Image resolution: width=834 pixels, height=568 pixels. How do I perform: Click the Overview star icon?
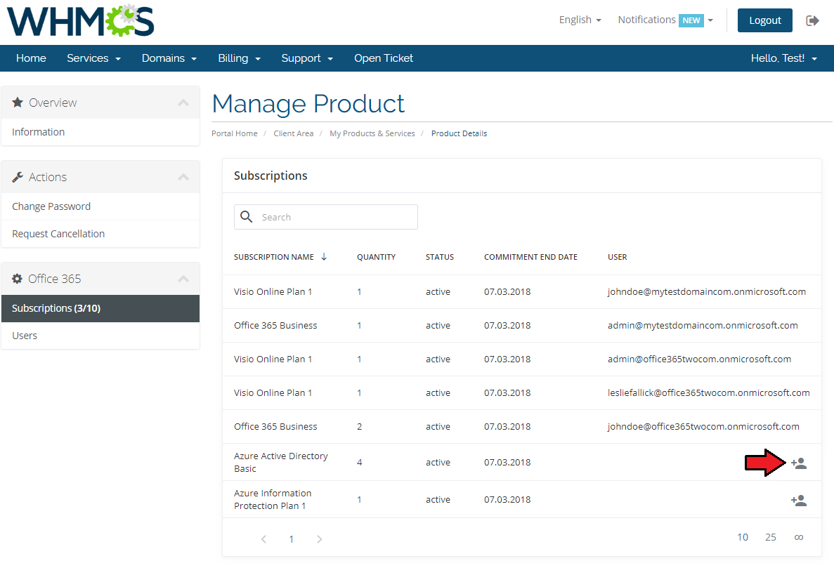(18, 103)
